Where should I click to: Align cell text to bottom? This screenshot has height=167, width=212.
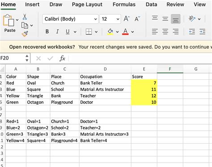click(176, 19)
